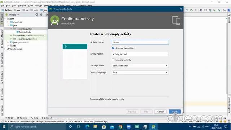Open the Navigate menu
Screen dimensions: 231x130
(x=22, y=6)
